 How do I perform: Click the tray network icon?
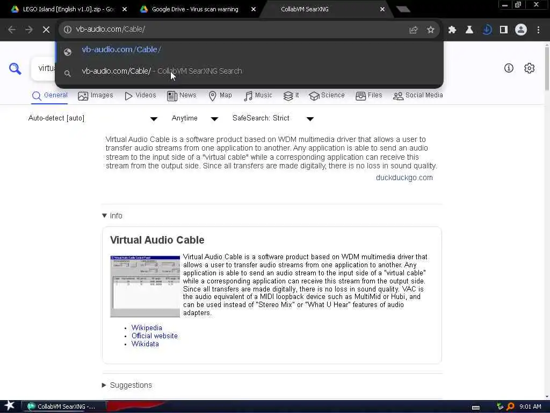click(x=500, y=407)
